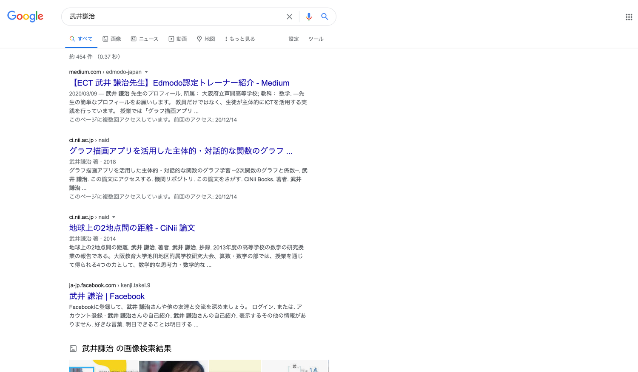Click the 約 454 件 (0.37 秒) result count
The image size is (638, 372).
click(x=95, y=57)
